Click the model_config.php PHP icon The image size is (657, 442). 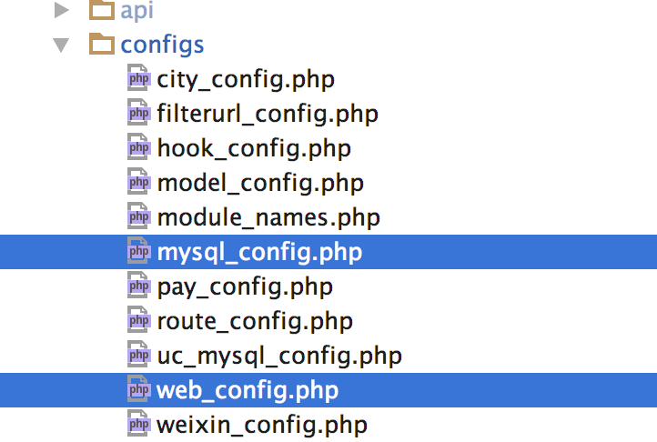point(138,183)
